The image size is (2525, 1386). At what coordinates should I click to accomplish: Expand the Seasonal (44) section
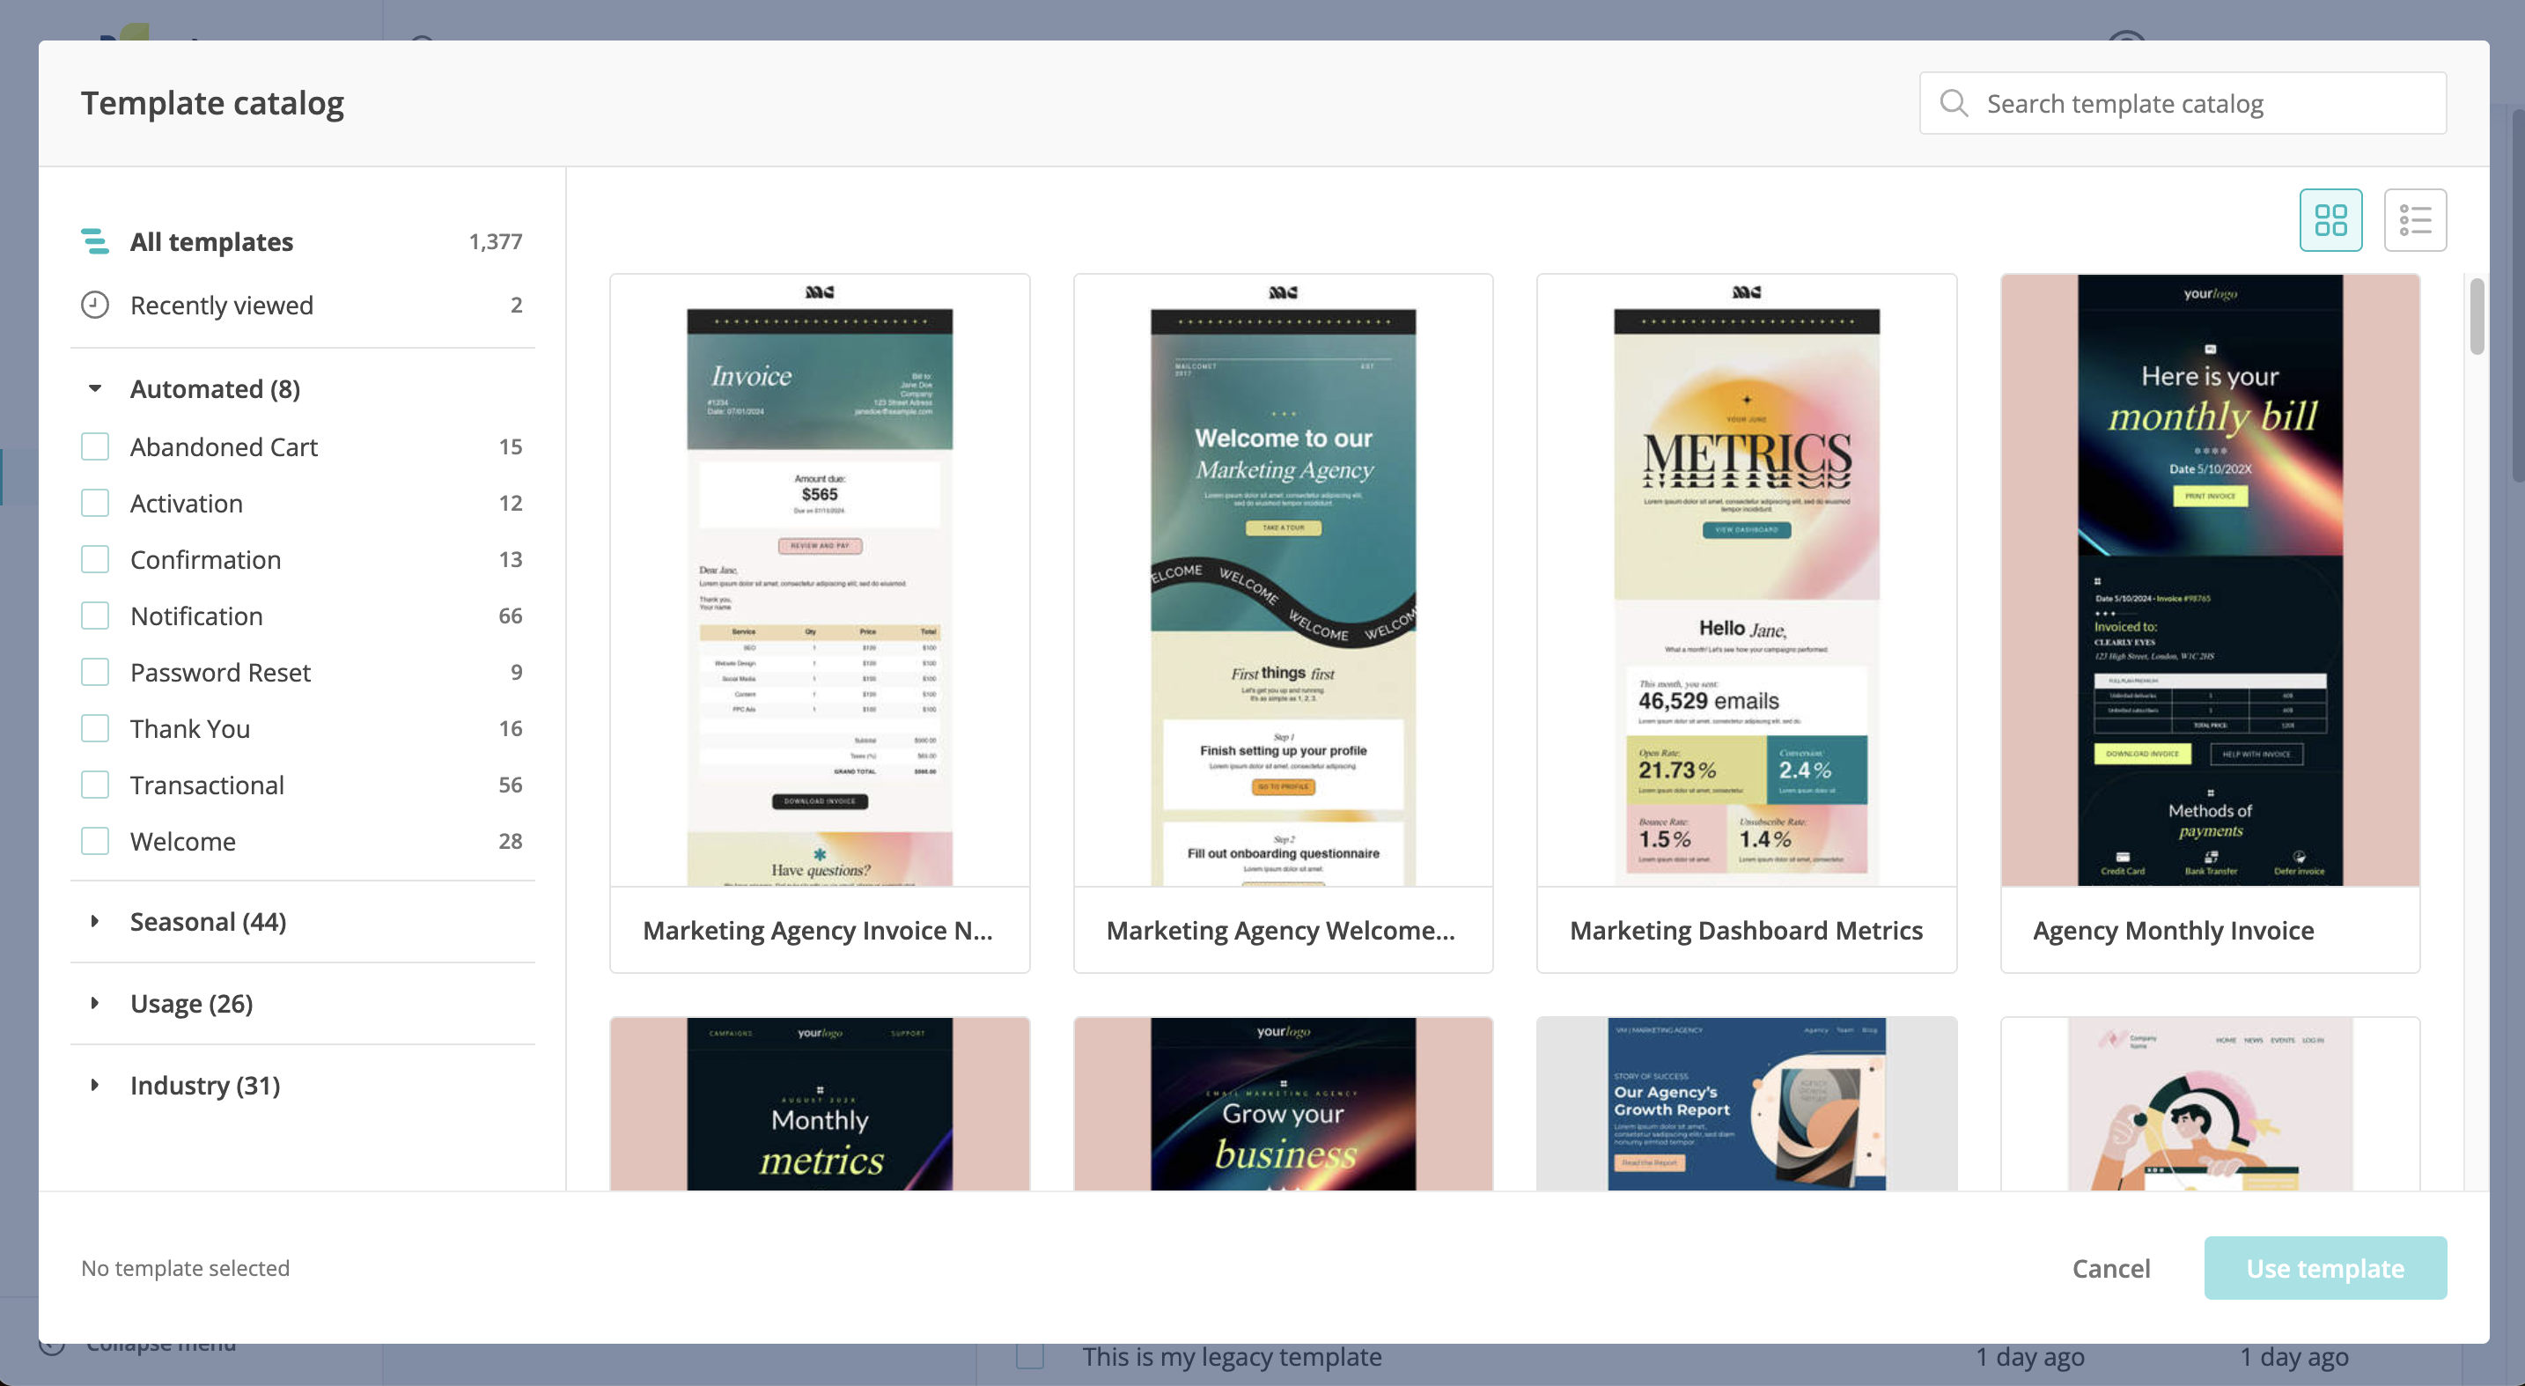[x=95, y=921]
